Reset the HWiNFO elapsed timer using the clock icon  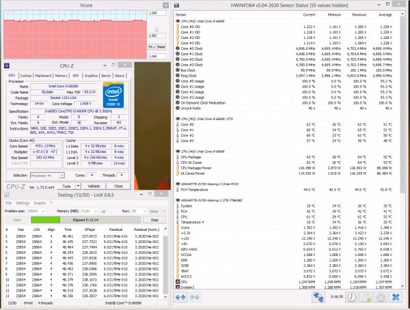[x=352, y=297]
